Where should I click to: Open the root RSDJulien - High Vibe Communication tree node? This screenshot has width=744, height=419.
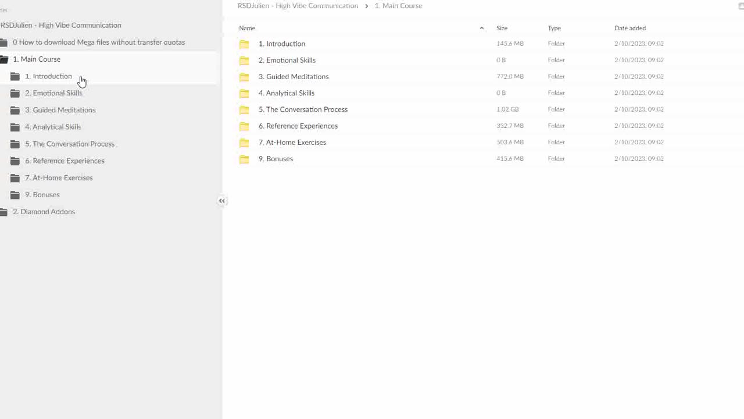(60, 25)
